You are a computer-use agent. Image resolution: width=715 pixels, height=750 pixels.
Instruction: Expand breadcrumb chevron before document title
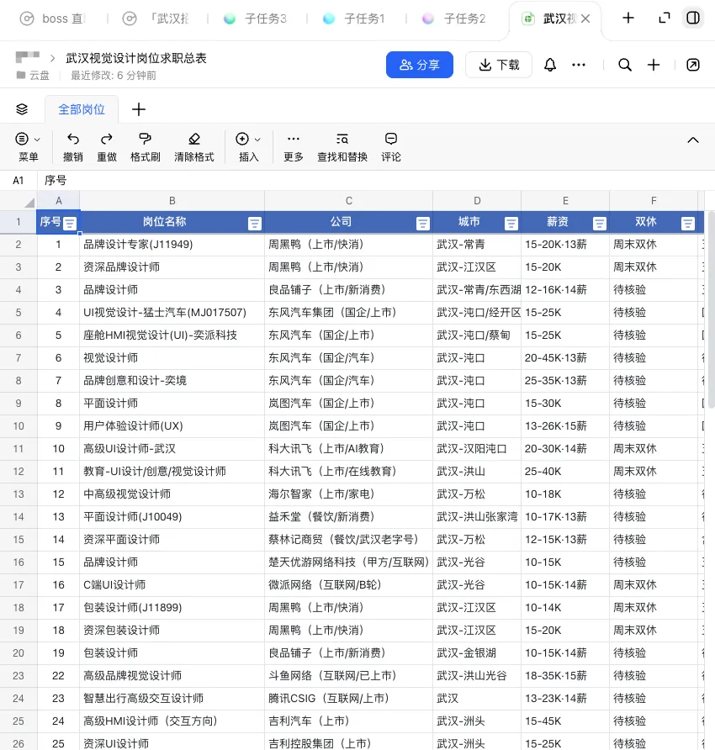[53, 58]
